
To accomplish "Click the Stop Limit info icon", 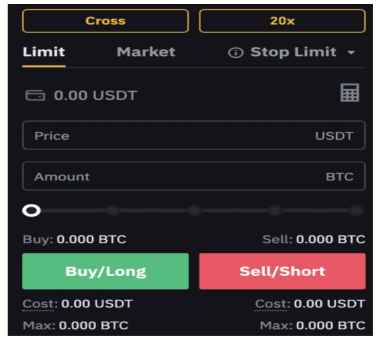I will tap(236, 52).
